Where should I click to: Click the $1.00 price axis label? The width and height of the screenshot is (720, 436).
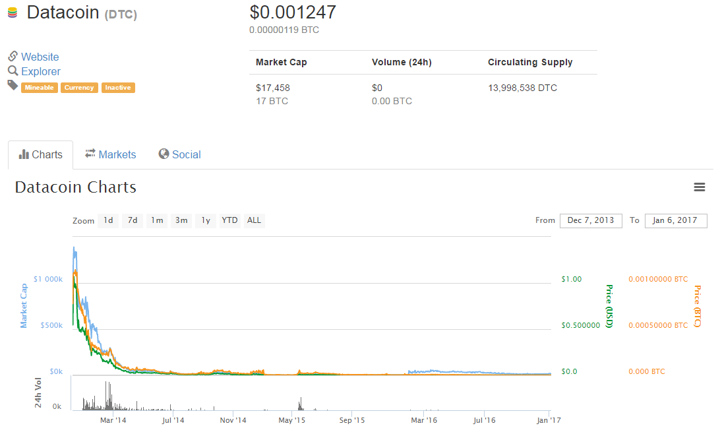pyautogui.click(x=572, y=279)
